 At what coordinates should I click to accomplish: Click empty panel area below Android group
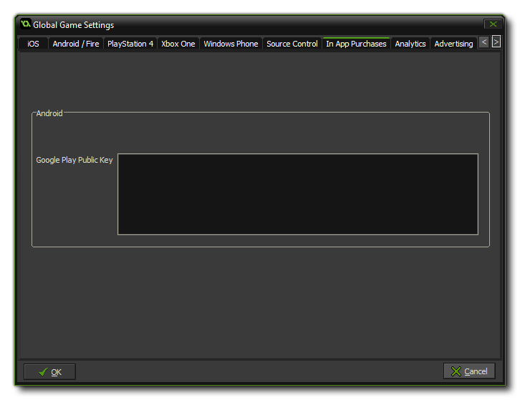260,301
